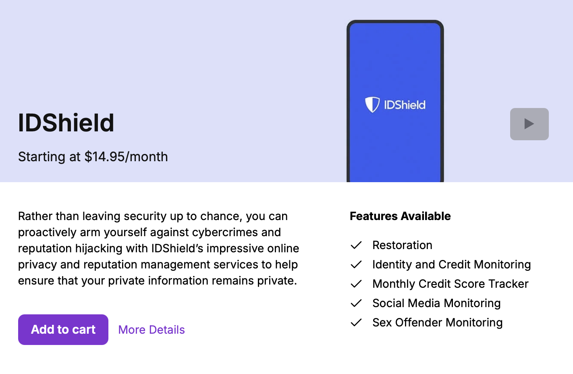Viewport: 573px width, 374px height.
Task: Click the Identity and Credit Monitoring label
Action: pos(451,264)
